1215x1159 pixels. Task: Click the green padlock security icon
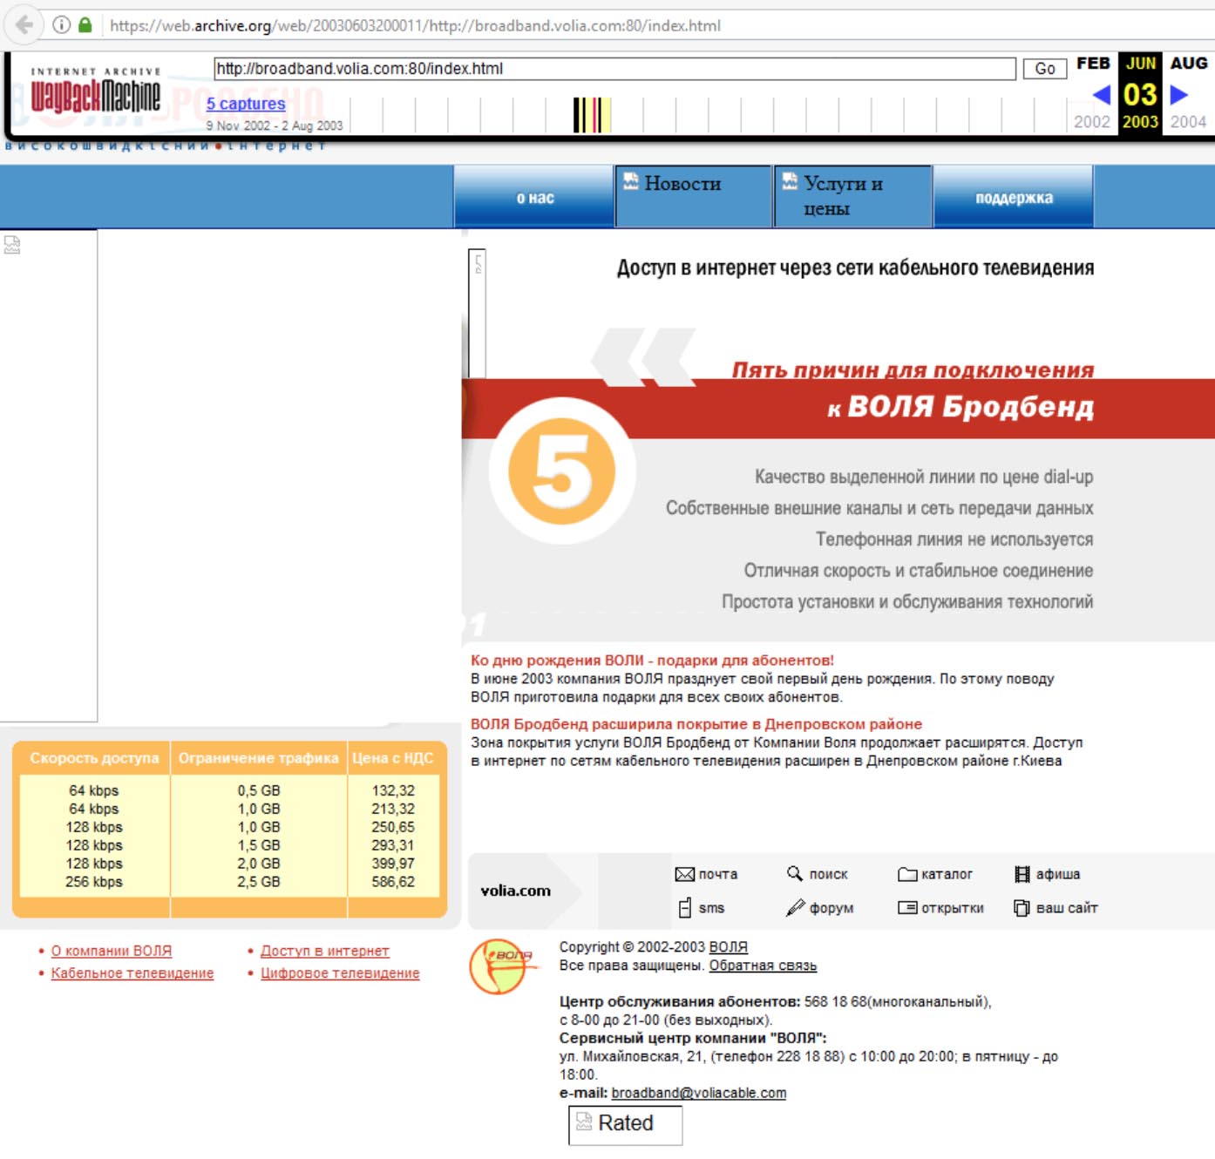(85, 25)
